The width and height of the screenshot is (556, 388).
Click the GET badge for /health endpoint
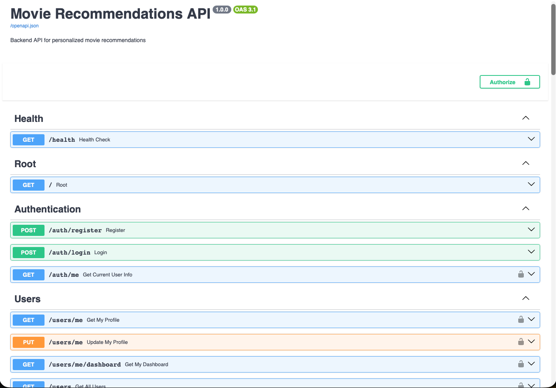click(29, 140)
